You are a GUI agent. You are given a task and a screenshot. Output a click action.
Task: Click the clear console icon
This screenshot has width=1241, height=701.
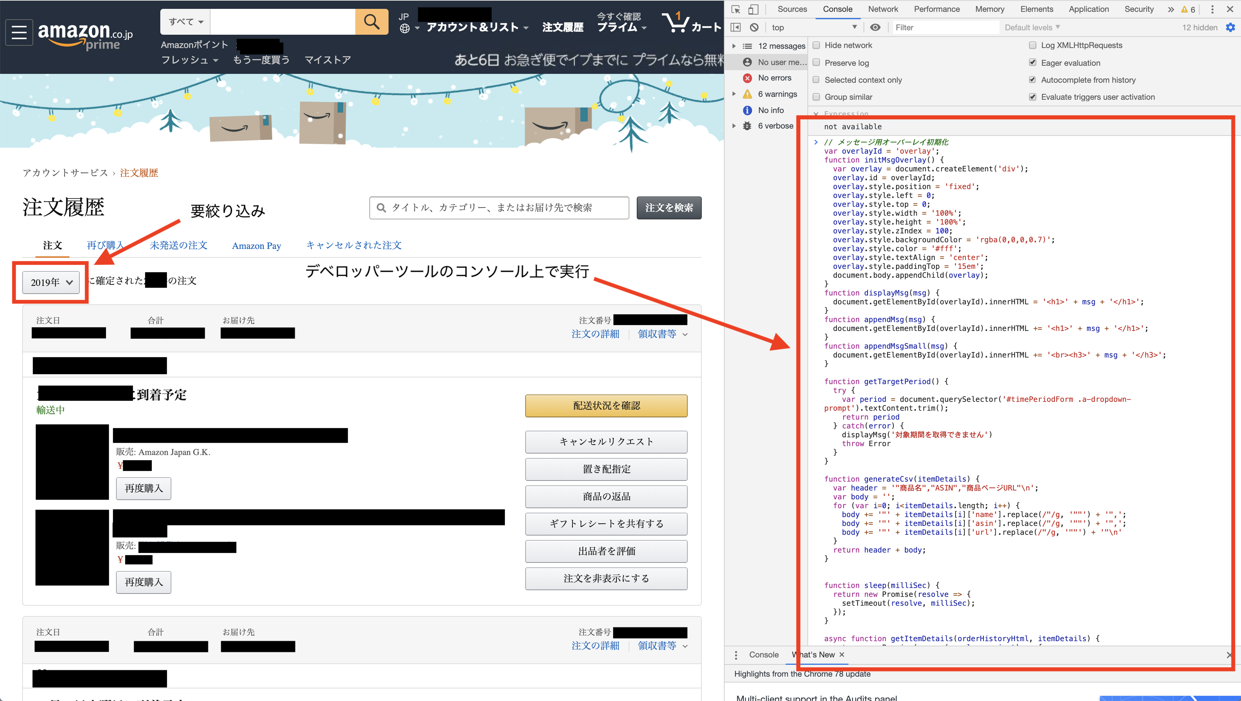click(x=755, y=27)
